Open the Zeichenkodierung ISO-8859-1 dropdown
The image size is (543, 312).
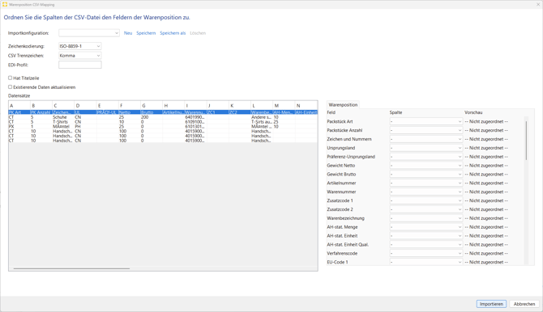[x=79, y=46]
